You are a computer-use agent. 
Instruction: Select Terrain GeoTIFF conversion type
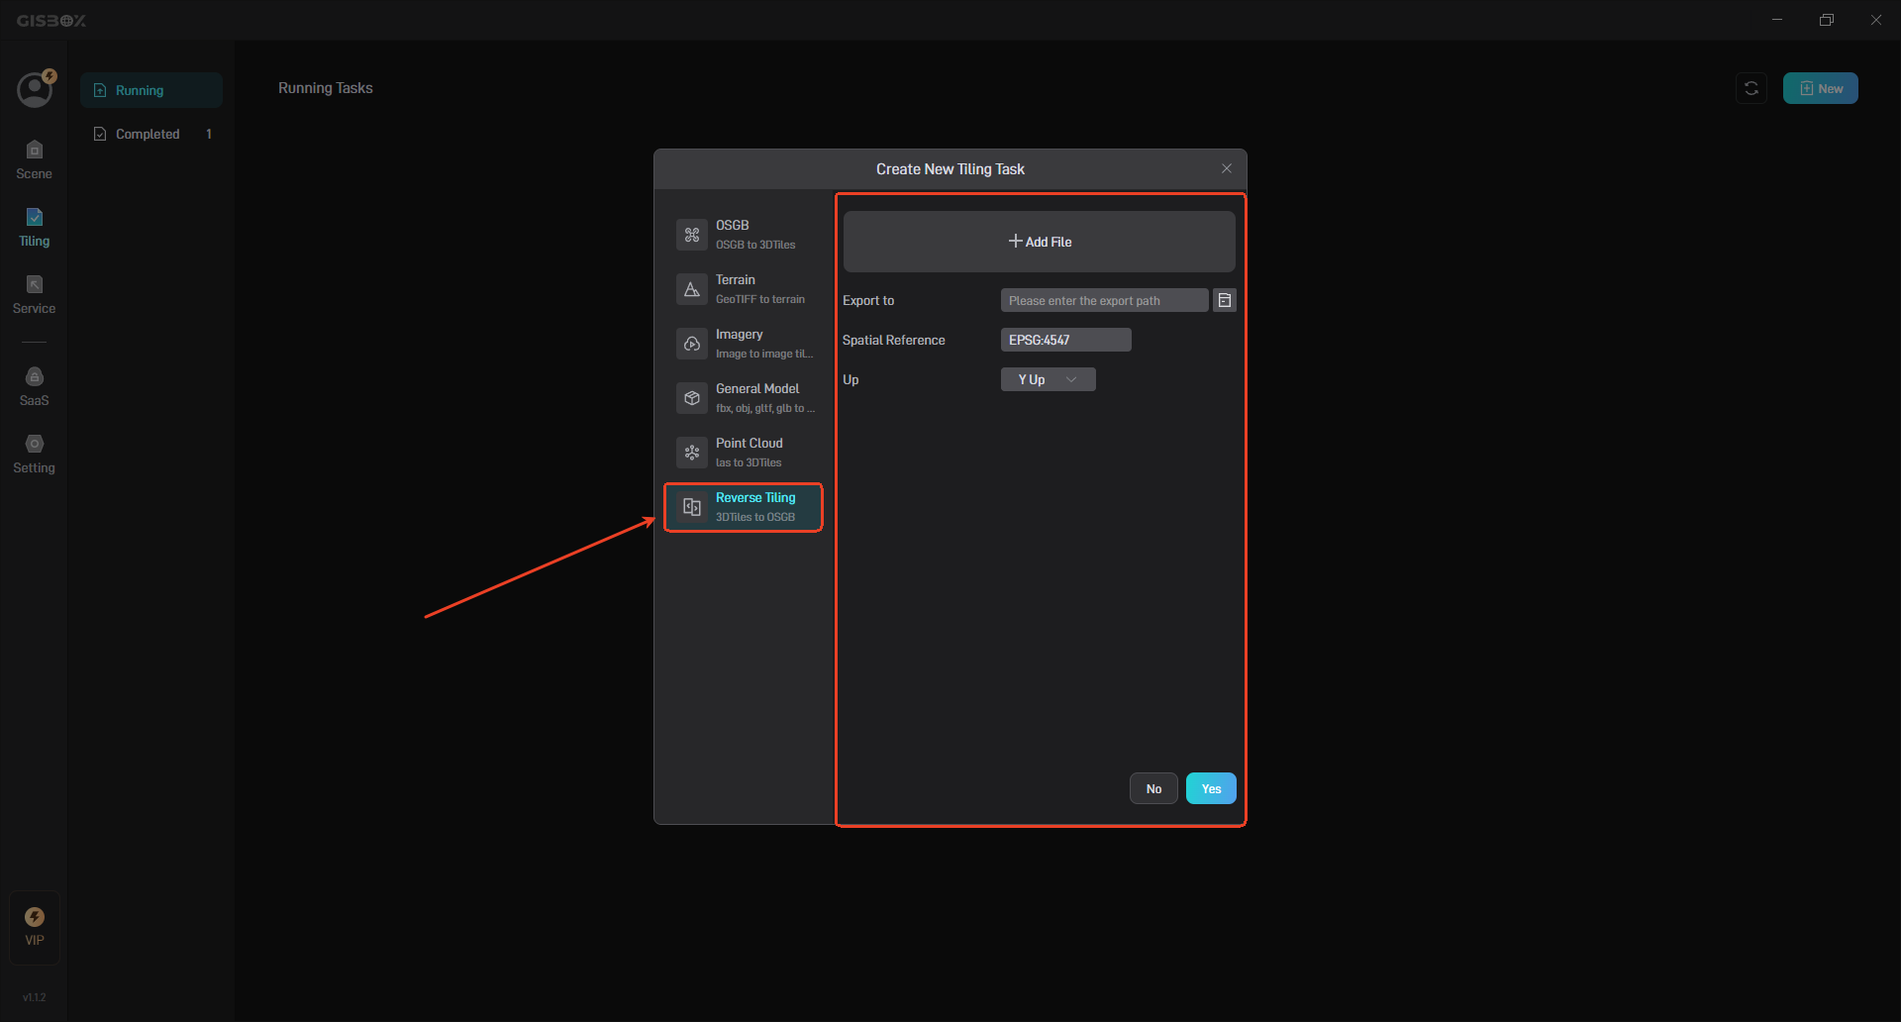(x=744, y=289)
